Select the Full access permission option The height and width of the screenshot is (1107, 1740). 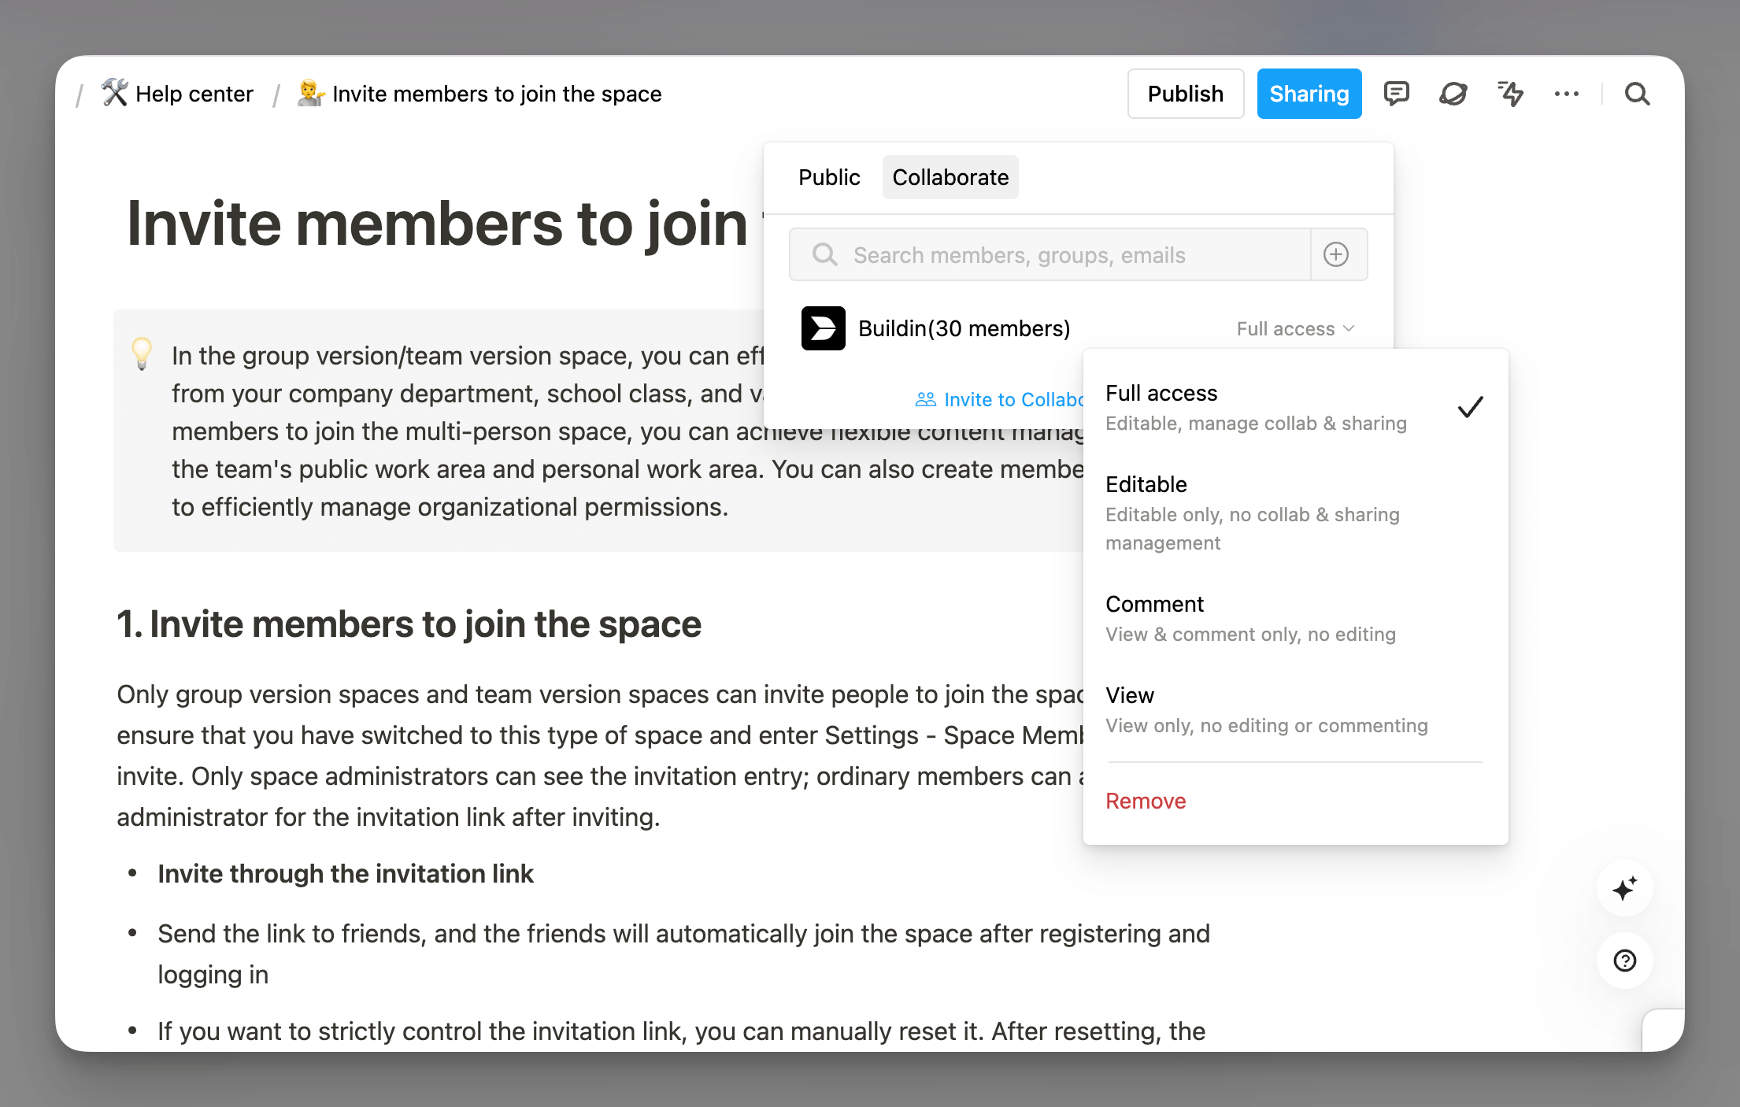pyautogui.click(x=1256, y=407)
